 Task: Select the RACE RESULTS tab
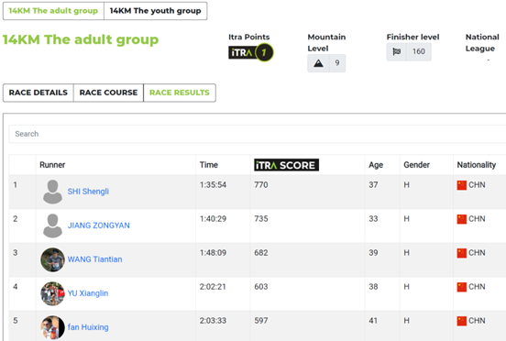(x=180, y=93)
